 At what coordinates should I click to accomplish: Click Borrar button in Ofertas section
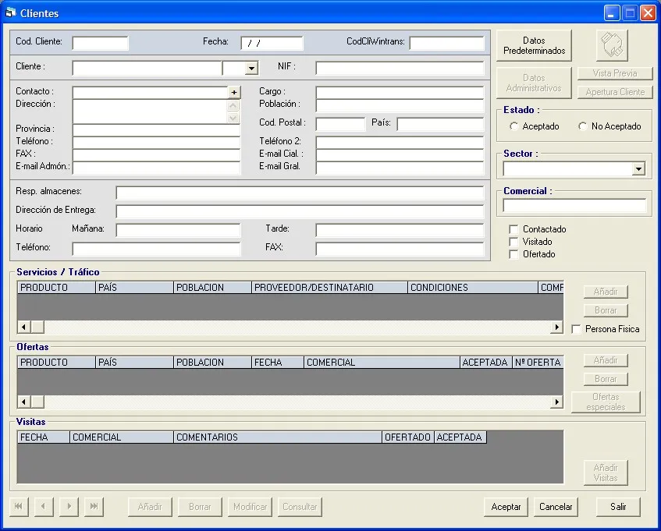coord(606,379)
